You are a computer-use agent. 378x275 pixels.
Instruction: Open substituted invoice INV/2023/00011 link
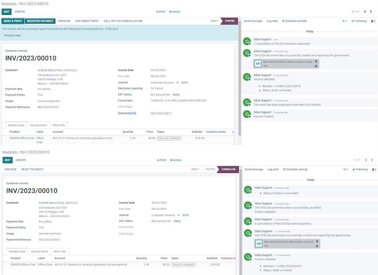pyautogui.click(x=161, y=113)
